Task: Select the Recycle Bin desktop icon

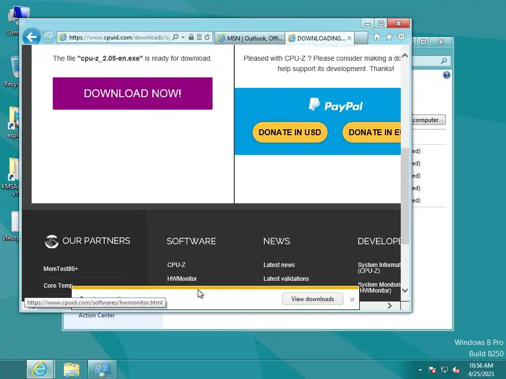Action: 13,72
